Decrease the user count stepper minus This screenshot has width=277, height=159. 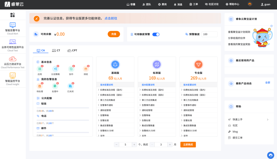tap(116, 145)
